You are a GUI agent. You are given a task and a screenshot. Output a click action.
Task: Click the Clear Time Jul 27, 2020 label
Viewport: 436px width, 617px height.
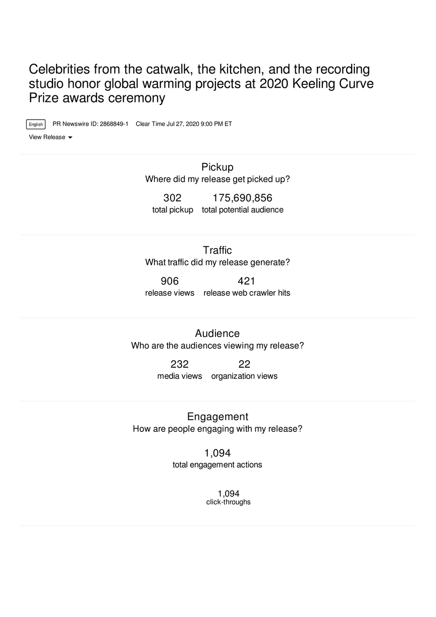[x=184, y=124]
